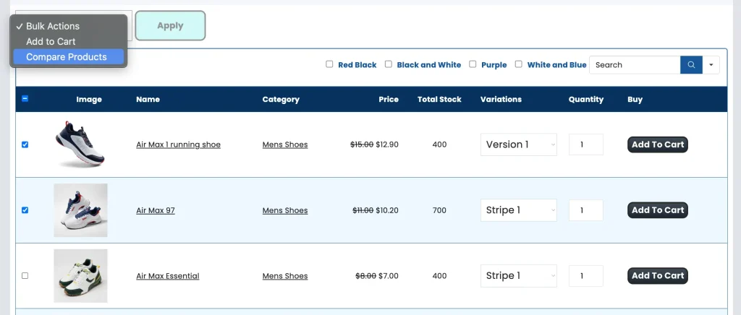Image resolution: width=741 pixels, height=315 pixels.
Task: Open Version 1 variation dropdown
Action: [x=518, y=144]
